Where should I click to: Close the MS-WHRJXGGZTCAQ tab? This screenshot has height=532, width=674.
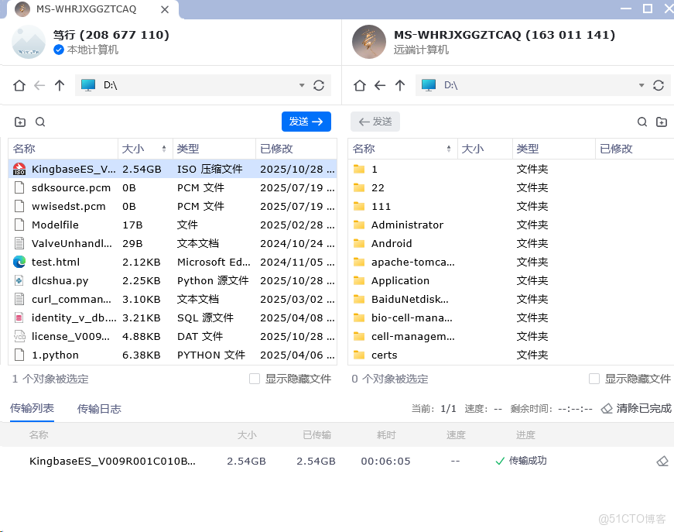coord(165,9)
